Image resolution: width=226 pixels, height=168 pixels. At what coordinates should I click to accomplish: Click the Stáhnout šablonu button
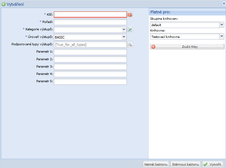[185, 164]
